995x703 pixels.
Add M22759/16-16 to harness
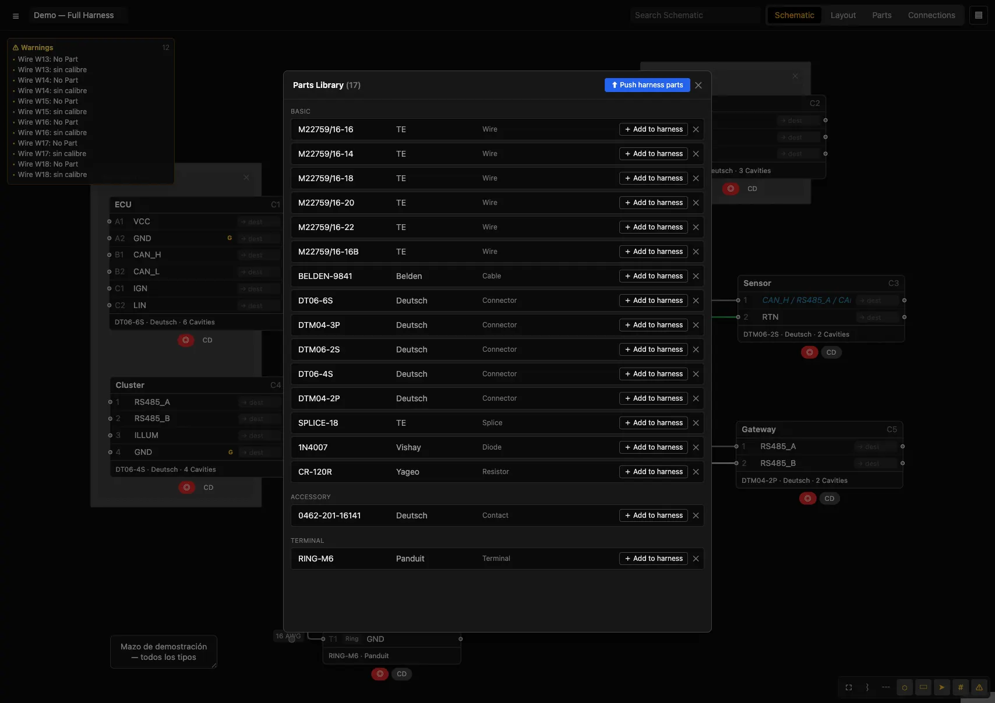pyautogui.click(x=654, y=129)
